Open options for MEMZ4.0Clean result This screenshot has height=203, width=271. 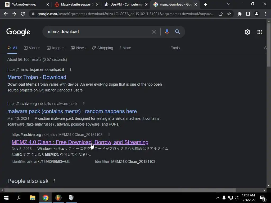pos(109,135)
